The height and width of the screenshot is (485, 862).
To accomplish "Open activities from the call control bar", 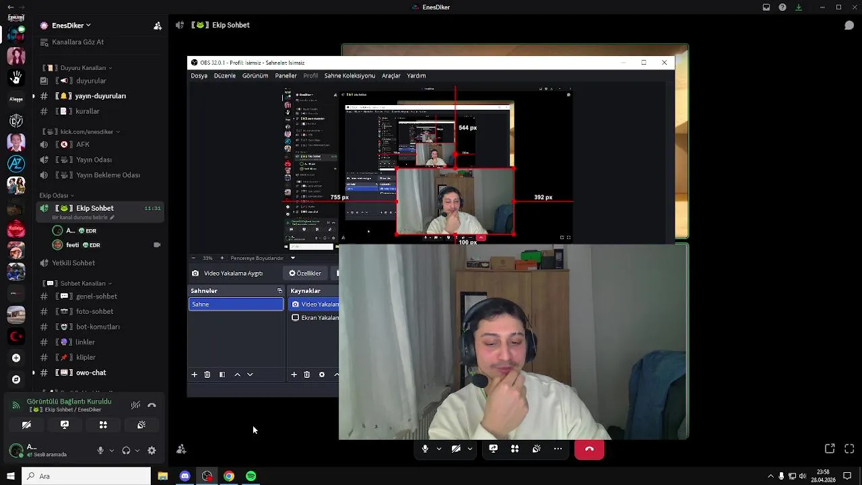I will click(515, 449).
